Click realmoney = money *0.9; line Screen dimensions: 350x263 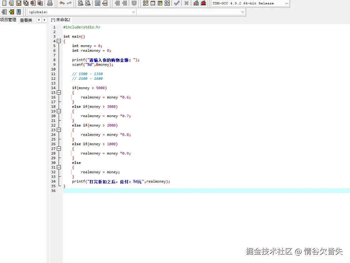point(105,154)
